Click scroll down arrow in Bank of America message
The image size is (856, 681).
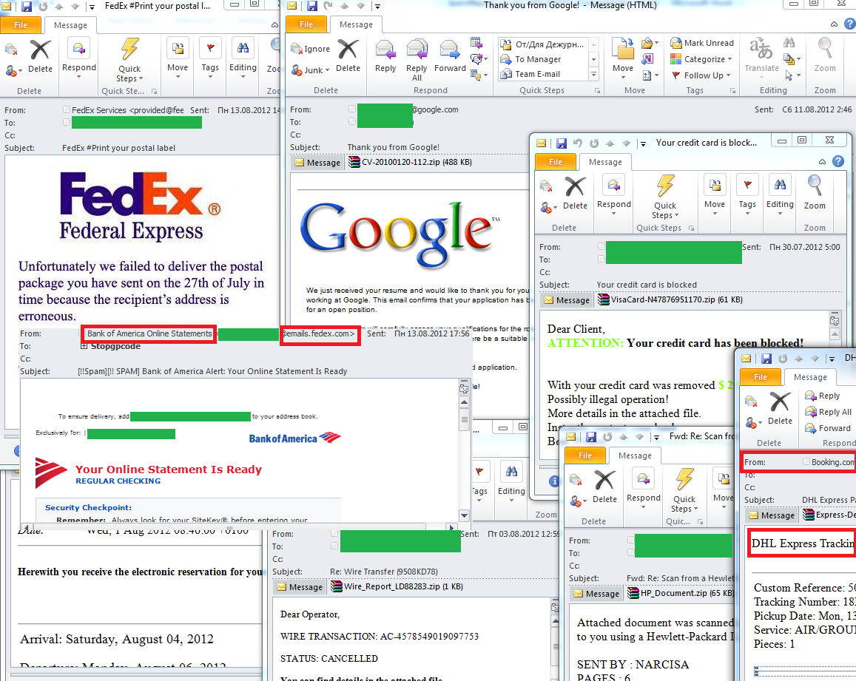(464, 515)
